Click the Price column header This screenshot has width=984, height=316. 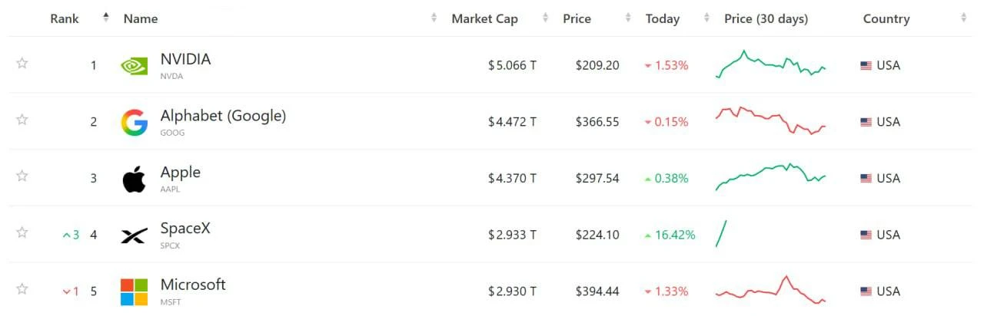point(577,18)
